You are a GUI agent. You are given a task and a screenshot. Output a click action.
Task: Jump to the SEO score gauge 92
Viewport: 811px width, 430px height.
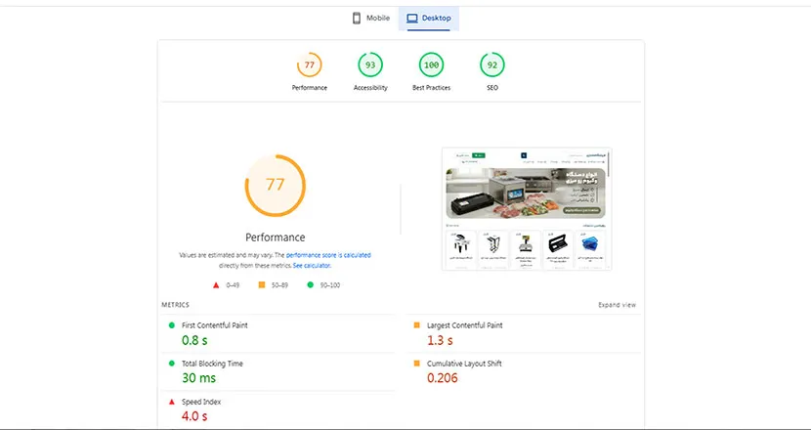[491, 65]
